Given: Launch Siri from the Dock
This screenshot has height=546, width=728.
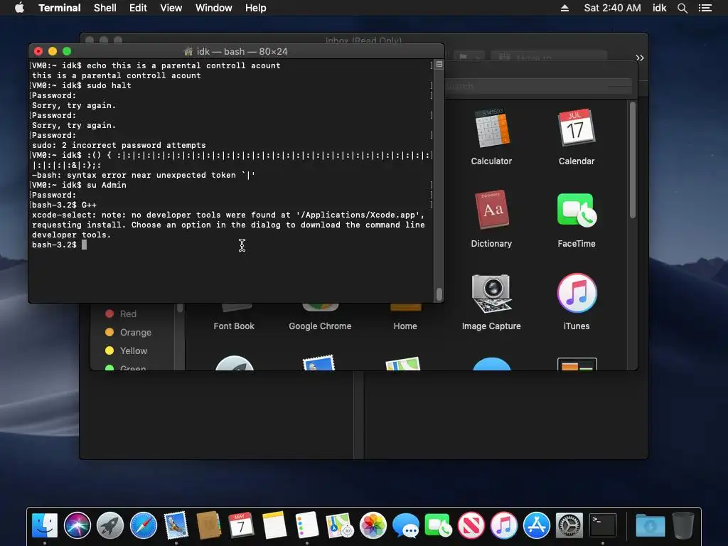Looking at the screenshot, I should point(77,525).
